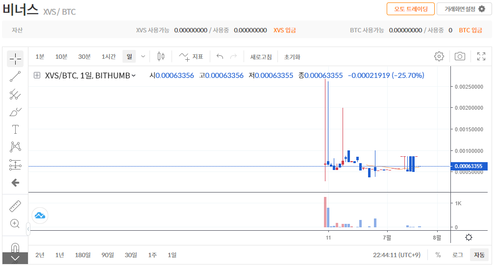Select the ruler measure tool
The image size is (495, 266).
15,206
